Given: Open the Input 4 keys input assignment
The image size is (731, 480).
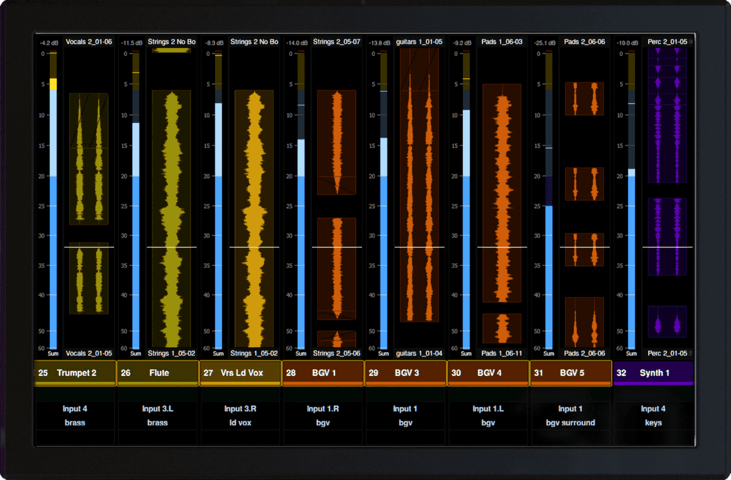Looking at the screenshot, I should [654, 415].
